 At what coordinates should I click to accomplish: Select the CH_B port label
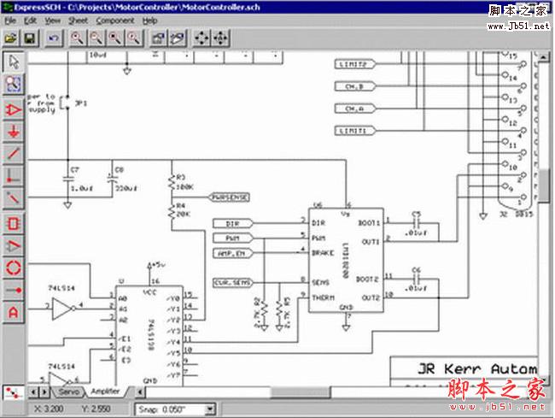tap(354, 86)
